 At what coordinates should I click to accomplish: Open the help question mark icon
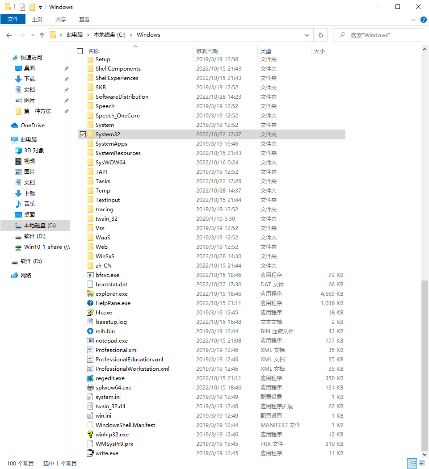coord(424,20)
